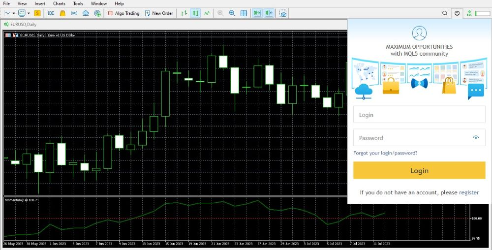Image resolution: width=492 pixels, height=250 pixels.
Task: Tile windows with grid icon
Action: [x=244, y=13]
